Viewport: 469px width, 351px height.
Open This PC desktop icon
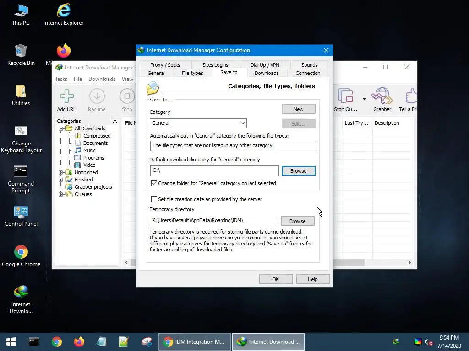[x=21, y=15]
